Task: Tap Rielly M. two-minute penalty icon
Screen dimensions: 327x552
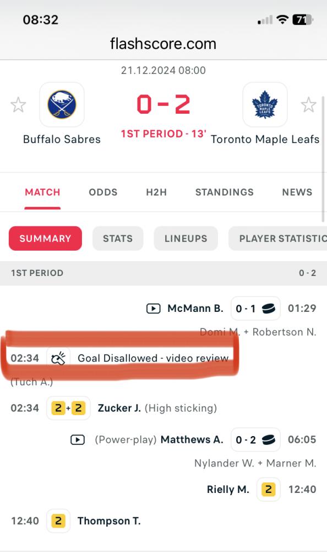Action: pos(268,489)
